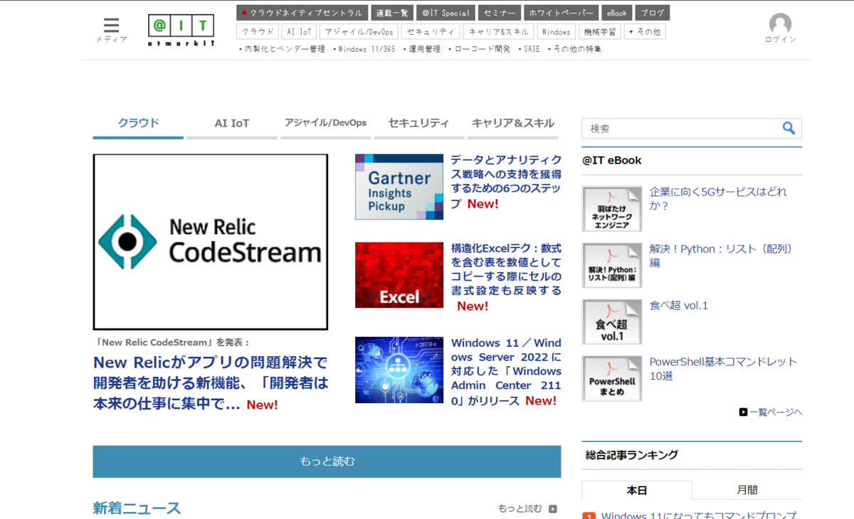Open 企業に向く5Gサービスはどれか link
854x519 pixels.
(x=718, y=199)
